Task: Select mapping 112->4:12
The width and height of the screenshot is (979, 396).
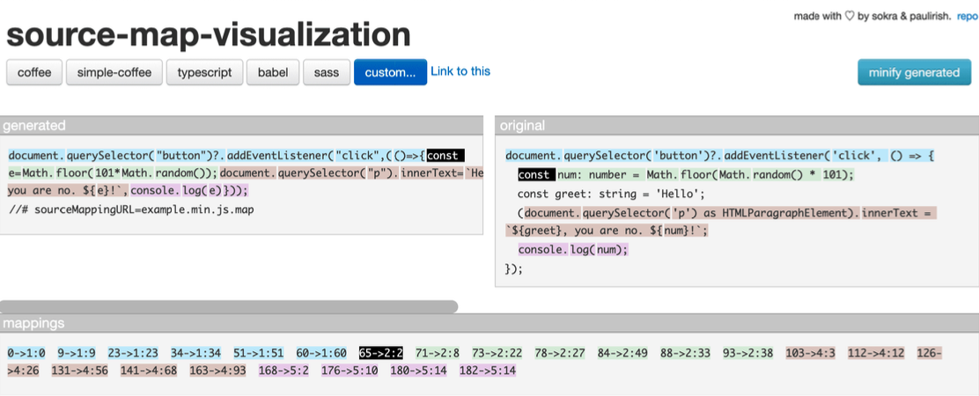Action: point(877,353)
